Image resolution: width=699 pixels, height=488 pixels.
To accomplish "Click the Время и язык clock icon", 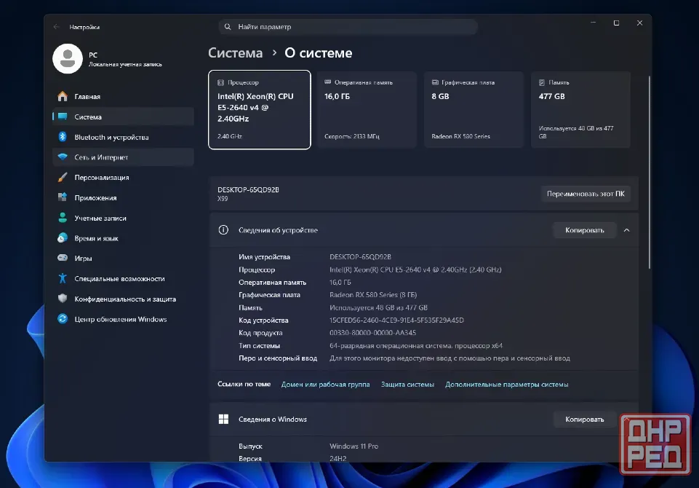I will (x=63, y=238).
